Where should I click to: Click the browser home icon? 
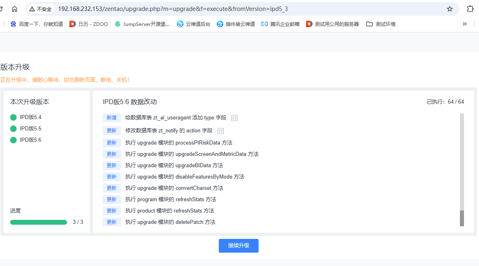pos(14,9)
